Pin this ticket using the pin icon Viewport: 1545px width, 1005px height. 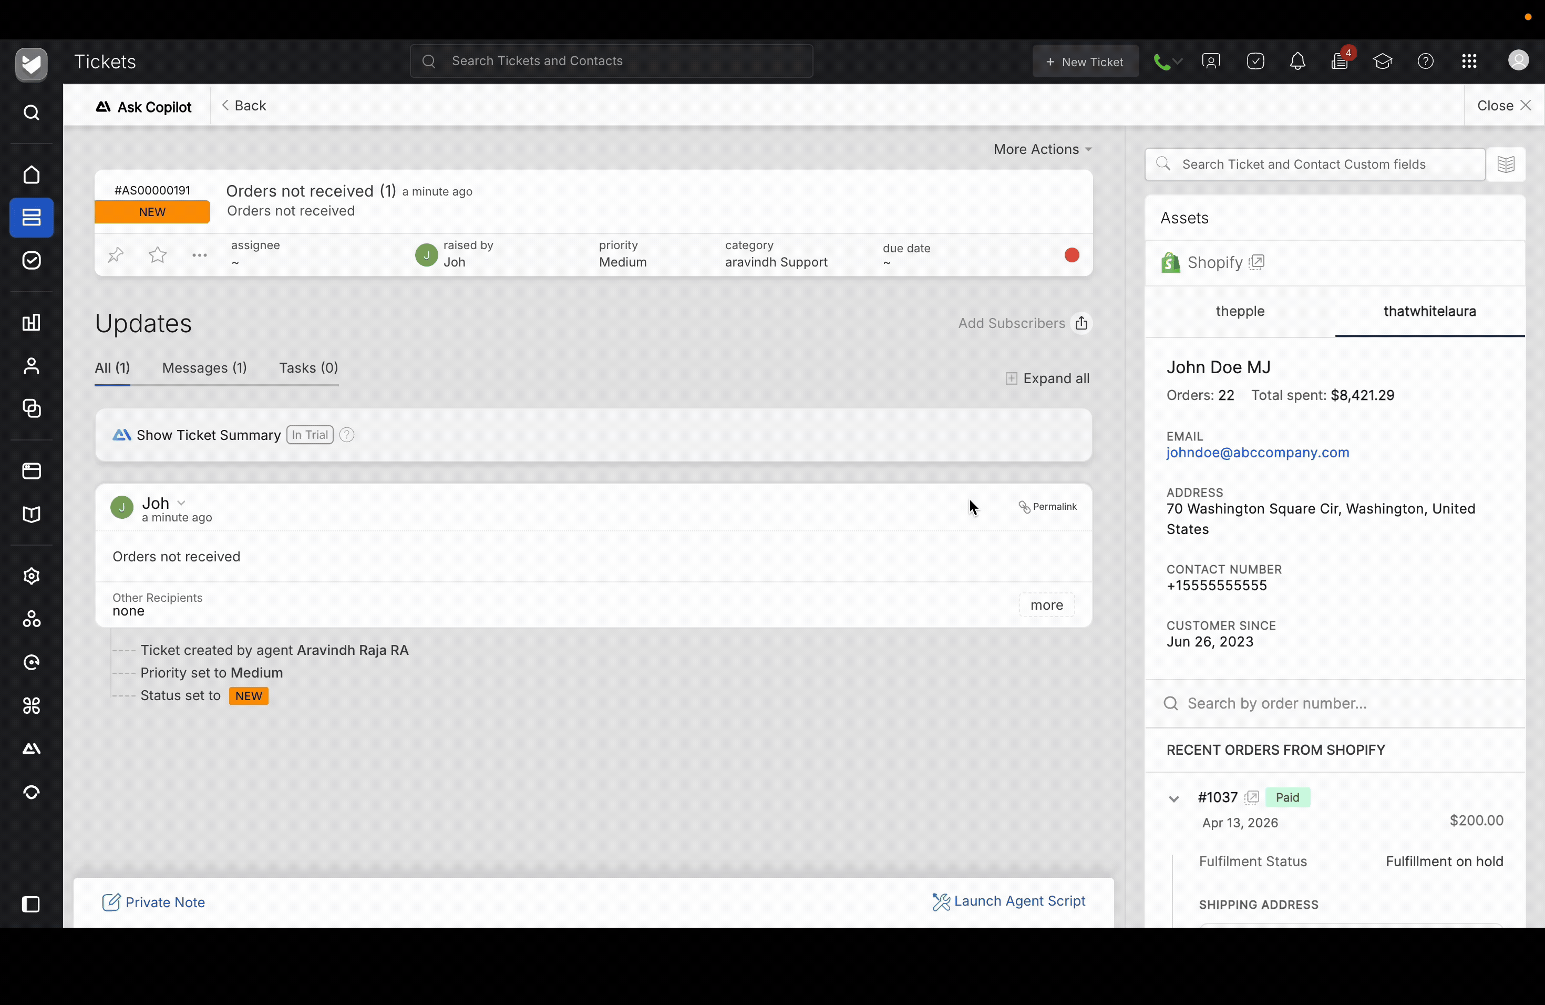click(x=116, y=255)
